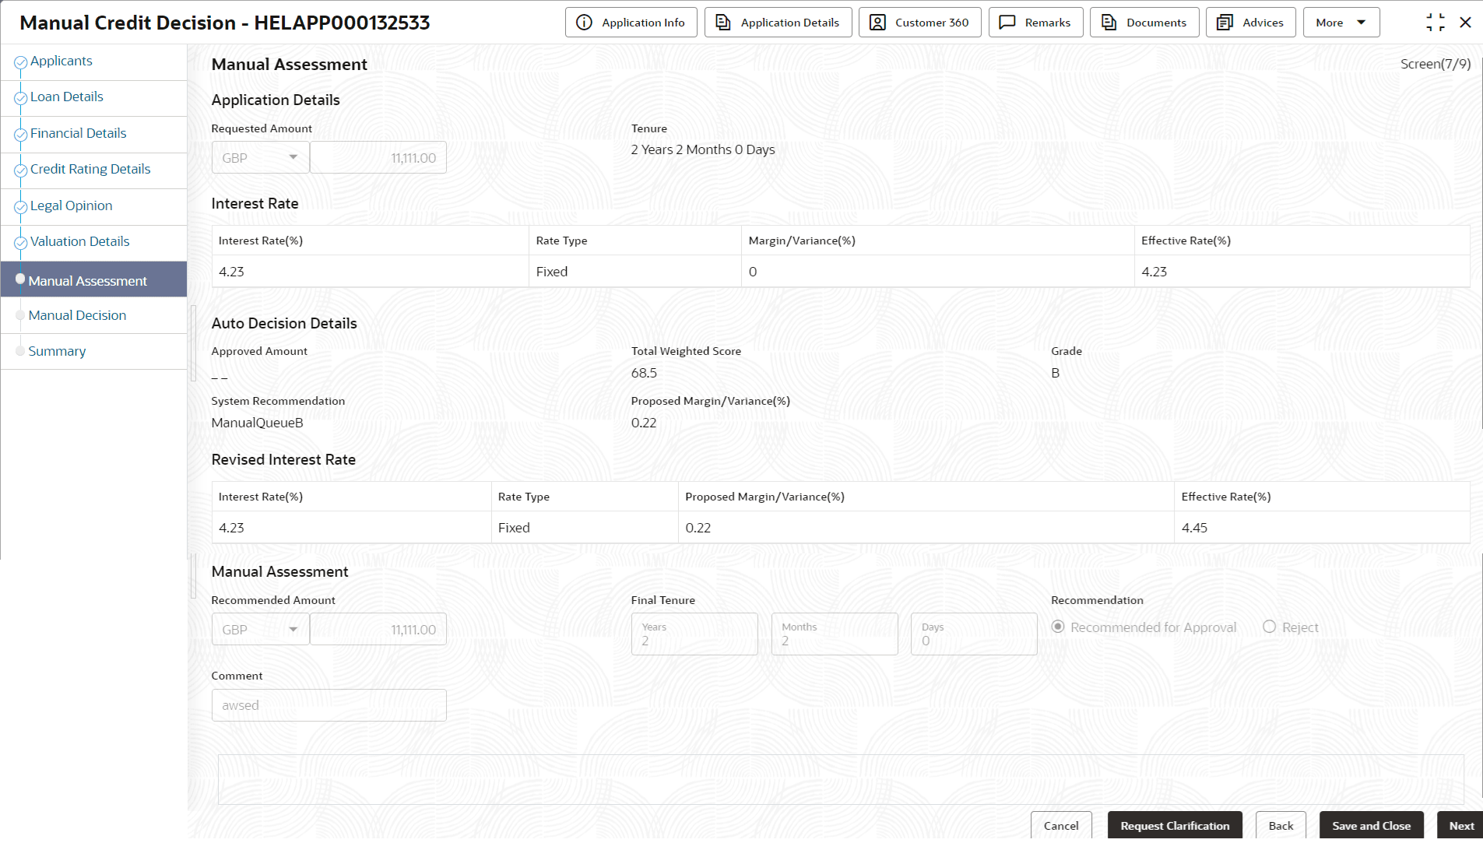Click the Final Tenure Months field
The height and width of the screenshot is (843, 1483).
point(835,634)
